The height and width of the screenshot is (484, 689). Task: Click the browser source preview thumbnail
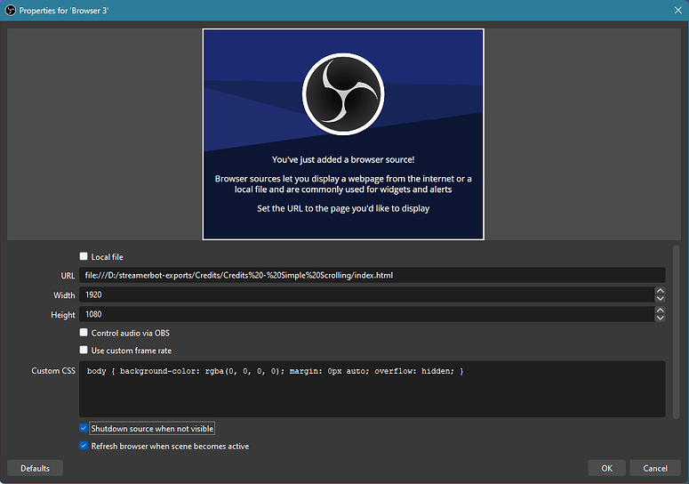tap(343, 134)
